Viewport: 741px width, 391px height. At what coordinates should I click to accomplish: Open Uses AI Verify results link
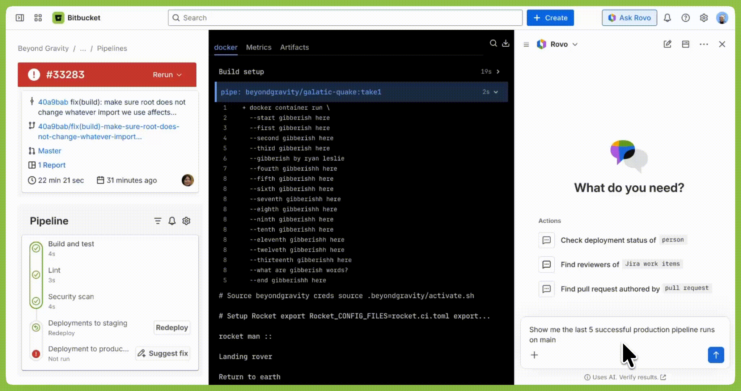625,377
